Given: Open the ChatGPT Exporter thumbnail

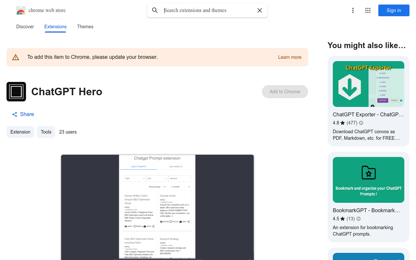Looking at the screenshot, I should 369,84.
